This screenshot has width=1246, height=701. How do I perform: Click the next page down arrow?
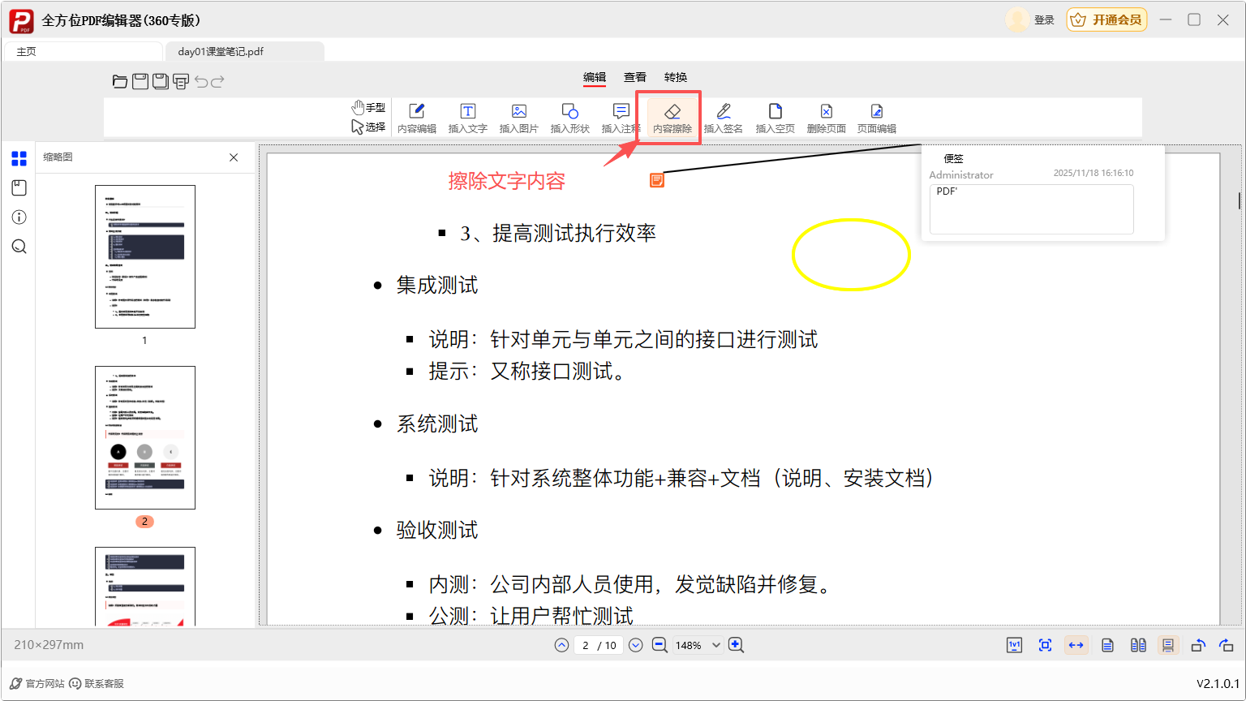click(635, 645)
